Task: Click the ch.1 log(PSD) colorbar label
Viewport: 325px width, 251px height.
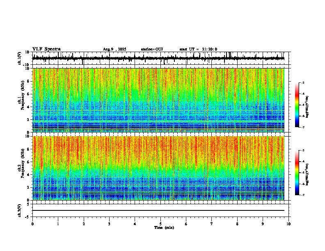Action: pyautogui.click(x=307, y=107)
